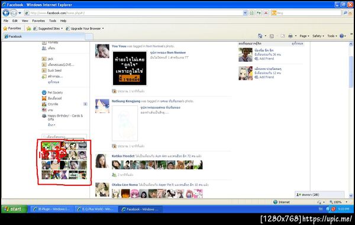Open the chat bar showing (28)
This screenshot has width=355, height=225.
coord(319,195)
